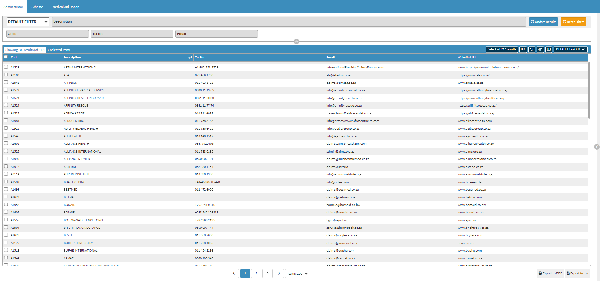This screenshot has height=281, width=600.
Task: Click website www.bonvie.co.zw
Action: [x=471, y=213]
